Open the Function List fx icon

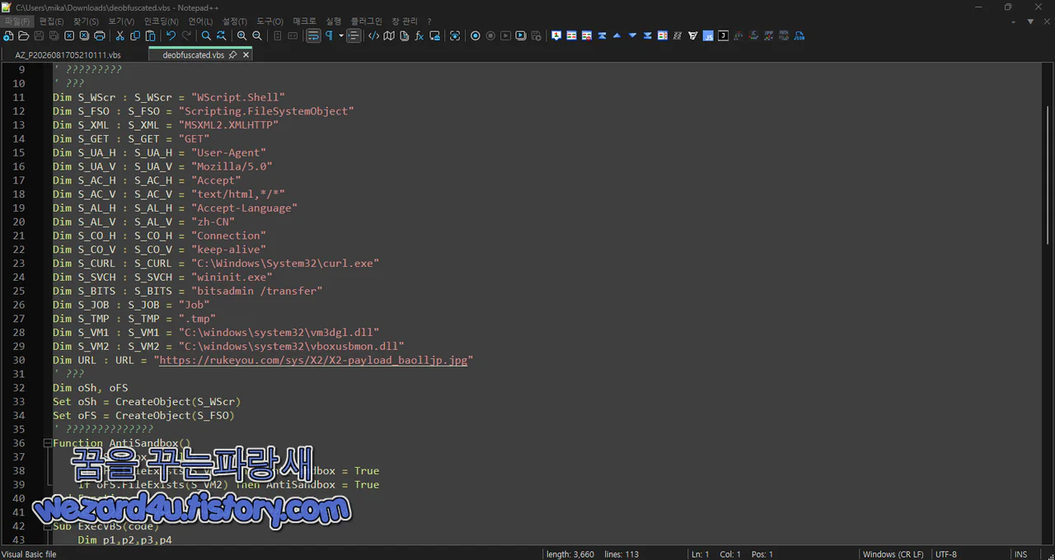click(419, 35)
